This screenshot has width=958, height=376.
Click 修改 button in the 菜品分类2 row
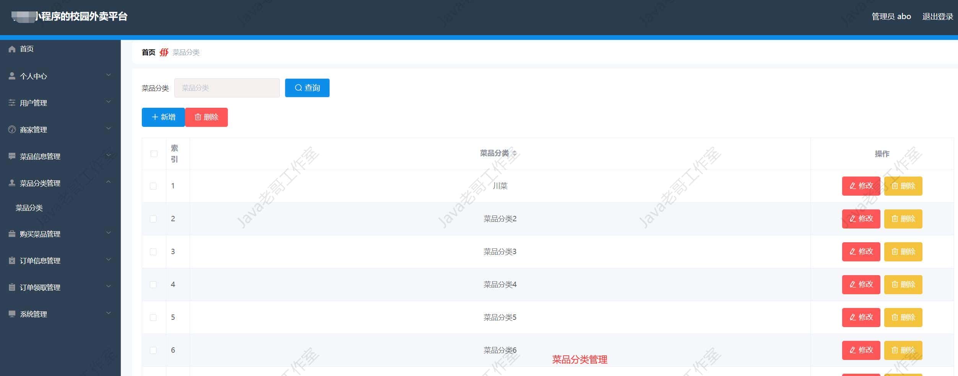[861, 219]
